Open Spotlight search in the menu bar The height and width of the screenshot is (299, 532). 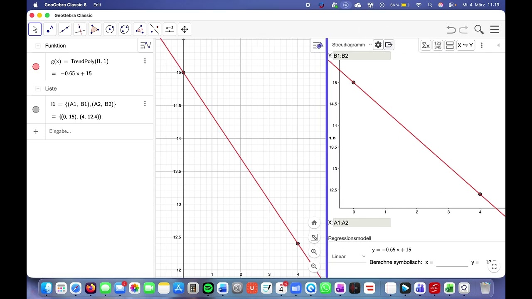pyautogui.click(x=430, y=5)
